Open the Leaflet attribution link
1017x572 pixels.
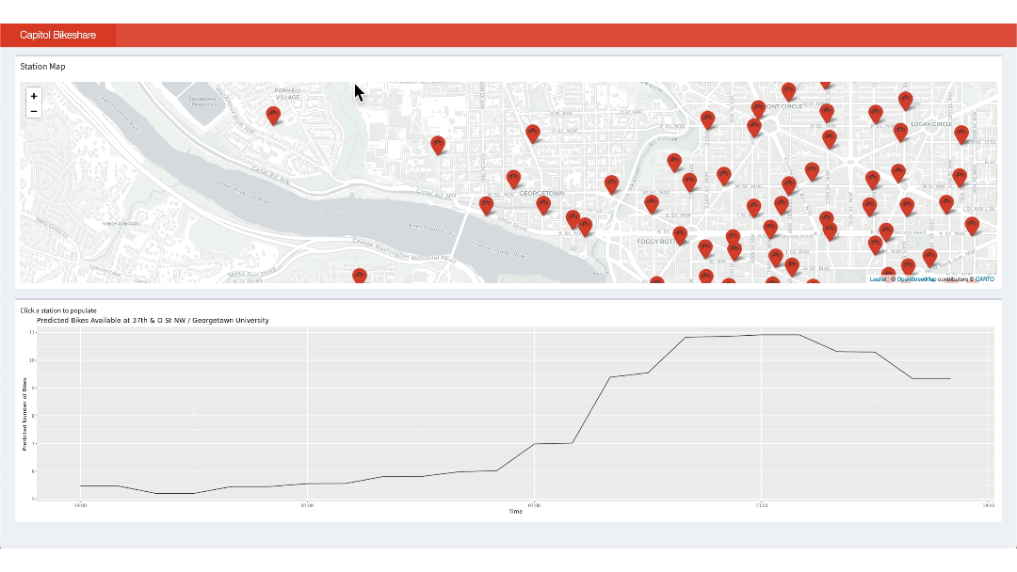877,278
